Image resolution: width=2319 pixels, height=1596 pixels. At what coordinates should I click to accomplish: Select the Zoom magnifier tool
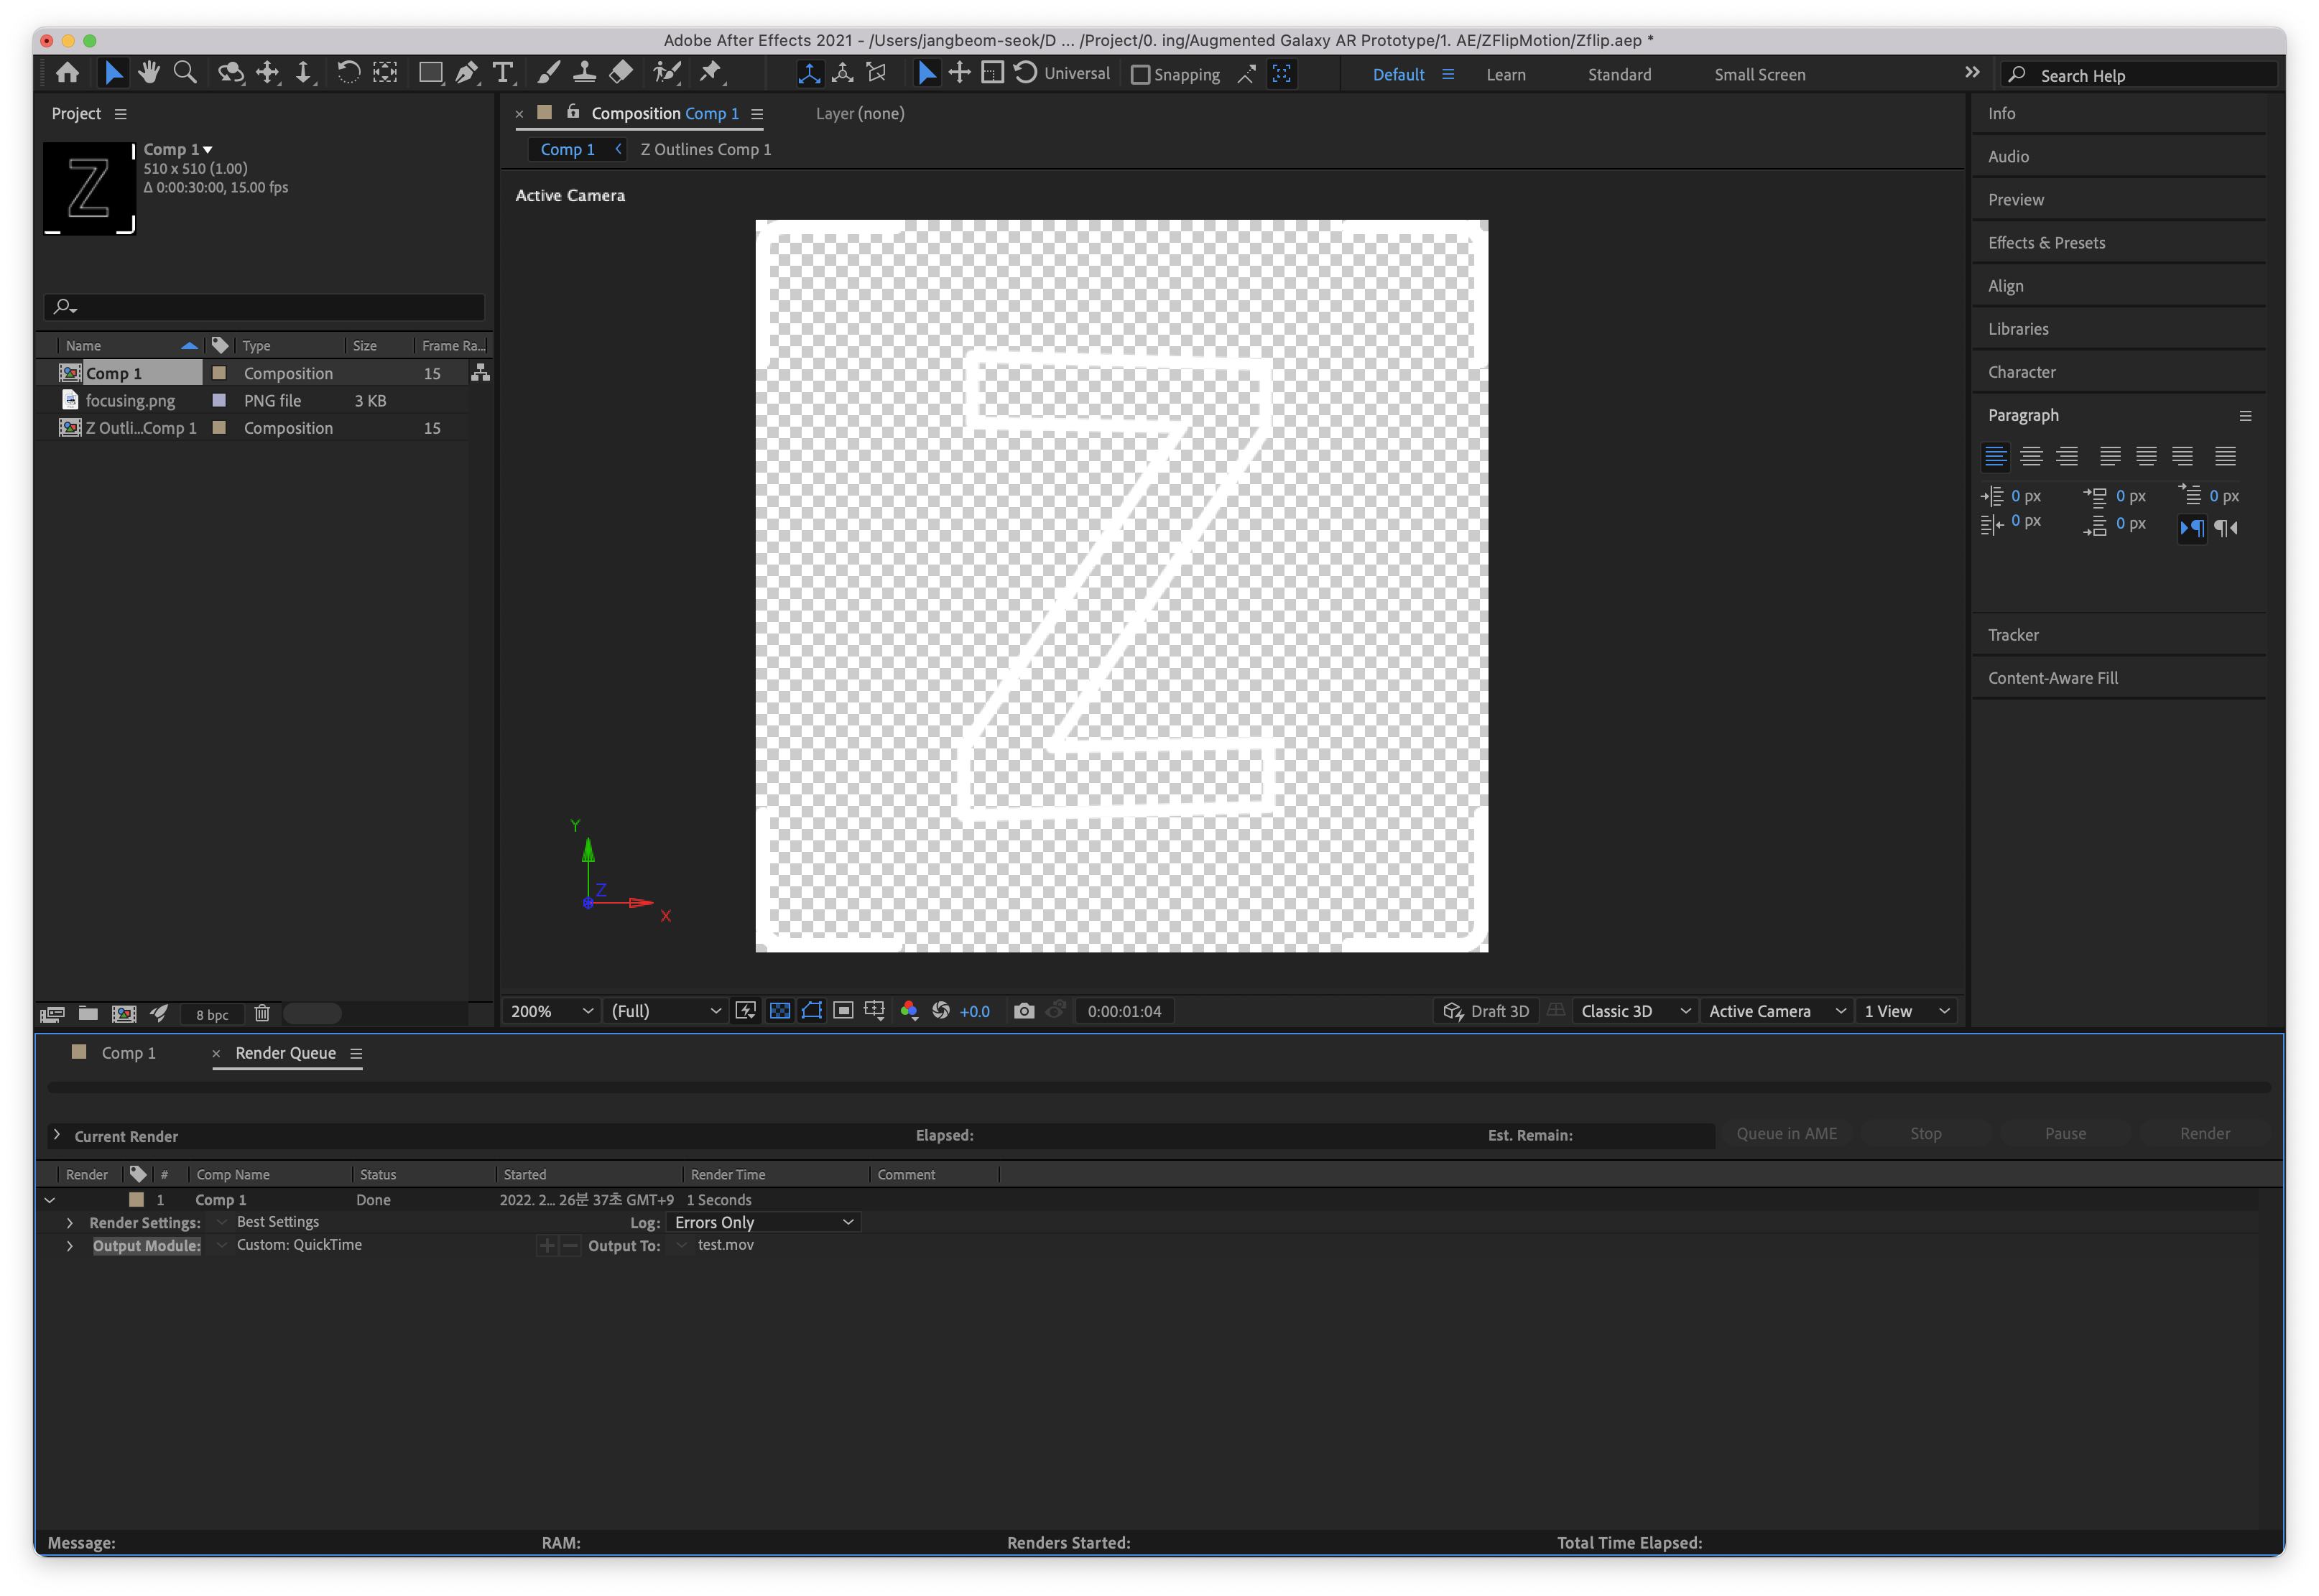point(185,73)
